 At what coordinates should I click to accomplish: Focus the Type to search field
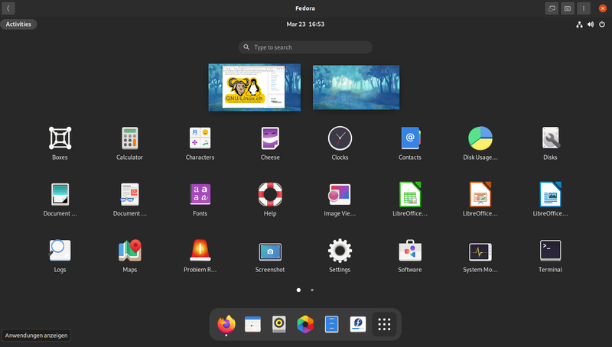pos(305,47)
